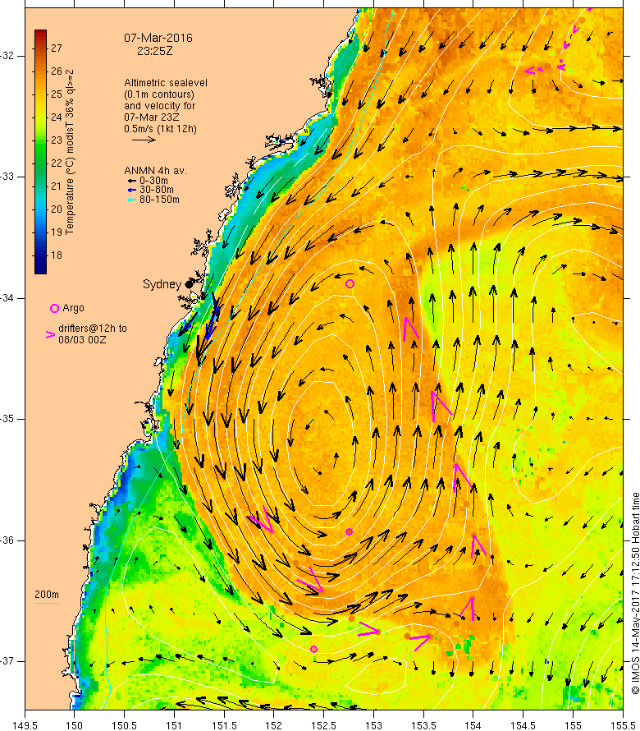Click the 152.5 longitude axis label
The width and height of the screenshot is (640, 731).
click(x=324, y=725)
